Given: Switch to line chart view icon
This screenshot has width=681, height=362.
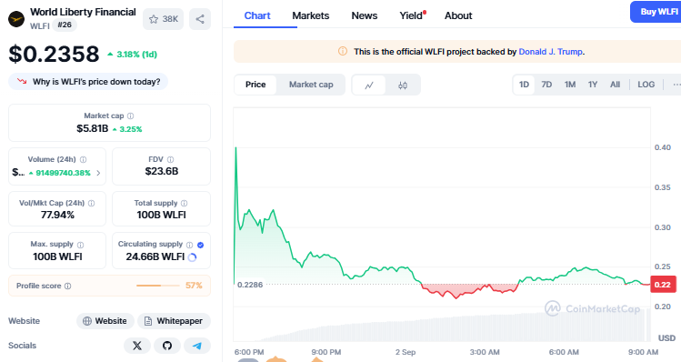Looking at the screenshot, I should (x=369, y=85).
